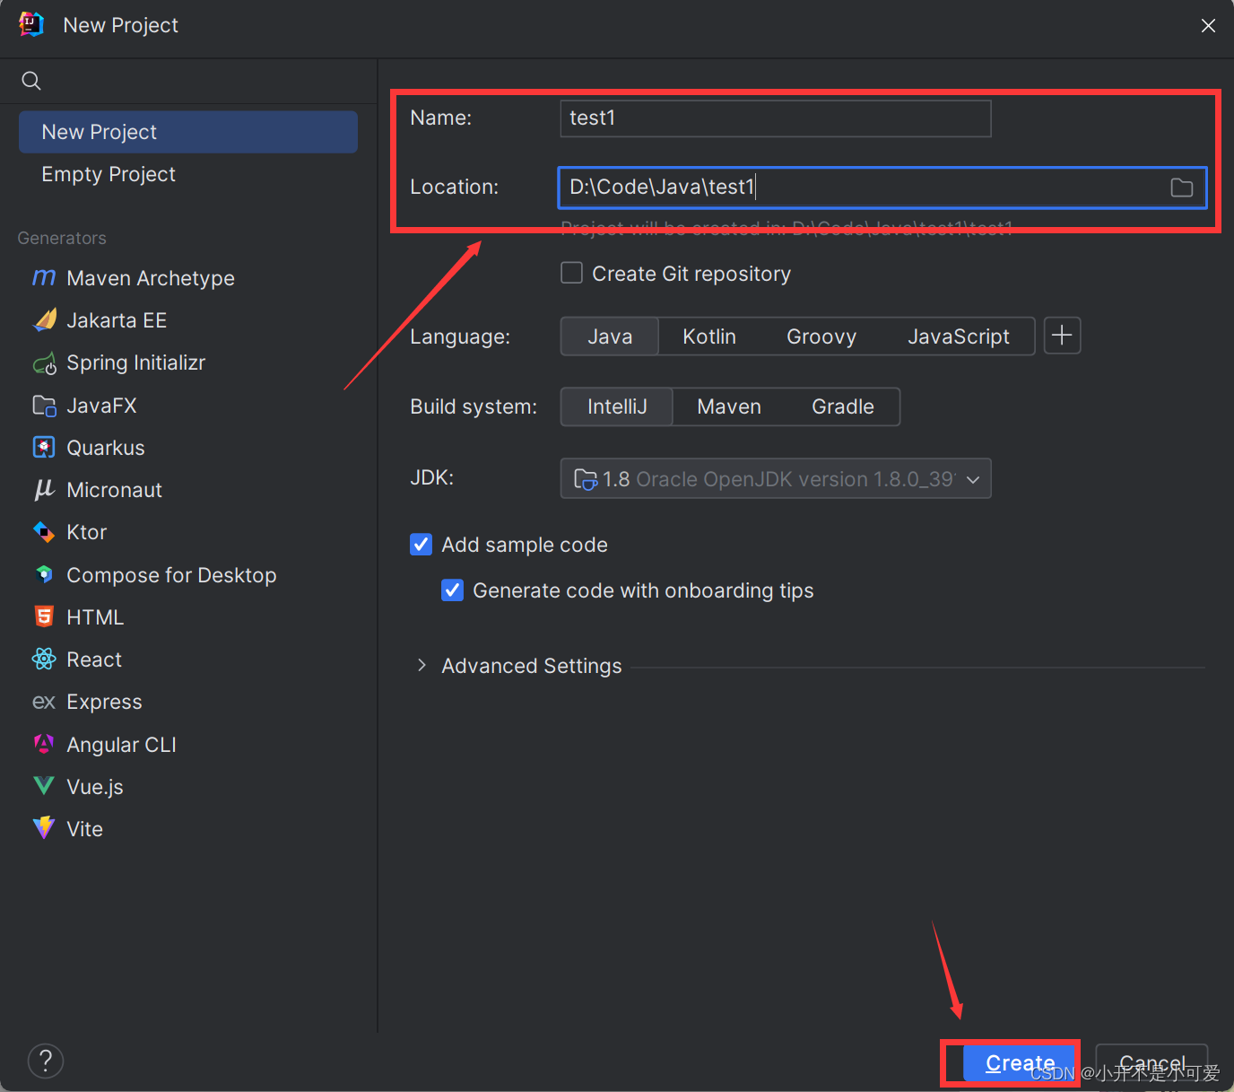Click the Express ex icon
The height and width of the screenshot is (1092, 1234).
click(x=44, y=702)
